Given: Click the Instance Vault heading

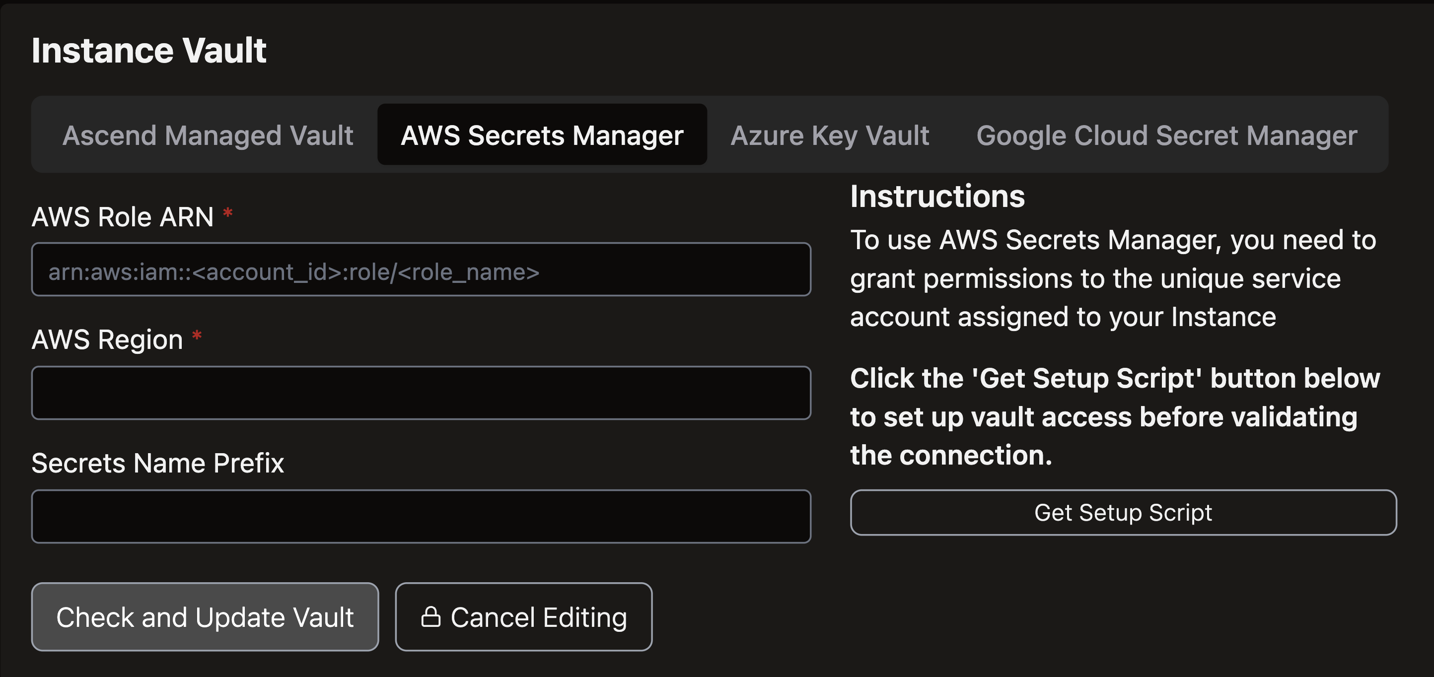Looking at the screenshot, I should tap(148, 51).
